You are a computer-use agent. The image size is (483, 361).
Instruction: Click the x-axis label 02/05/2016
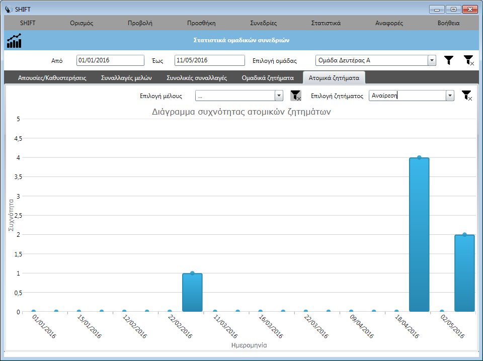coord(452,326)
